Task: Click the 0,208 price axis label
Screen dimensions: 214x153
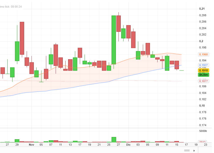Action: pos(203,15)
